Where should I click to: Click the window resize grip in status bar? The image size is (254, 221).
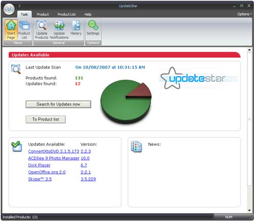click(251, 217)
